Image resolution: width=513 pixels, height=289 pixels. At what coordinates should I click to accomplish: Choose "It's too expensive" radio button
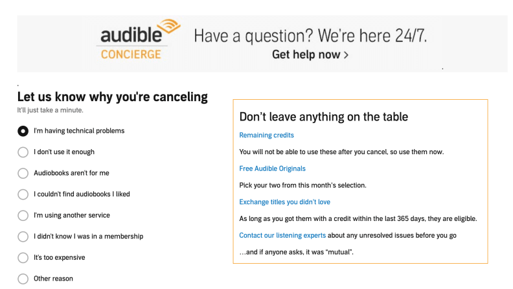click(23, 258)
